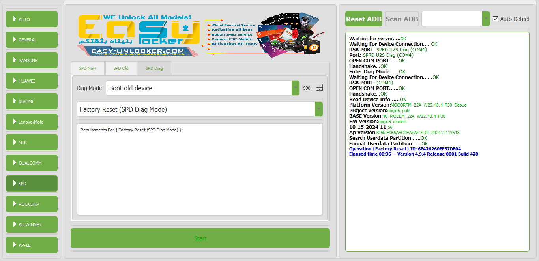Open the QUALCOMM sidebar section

[32, 163]
